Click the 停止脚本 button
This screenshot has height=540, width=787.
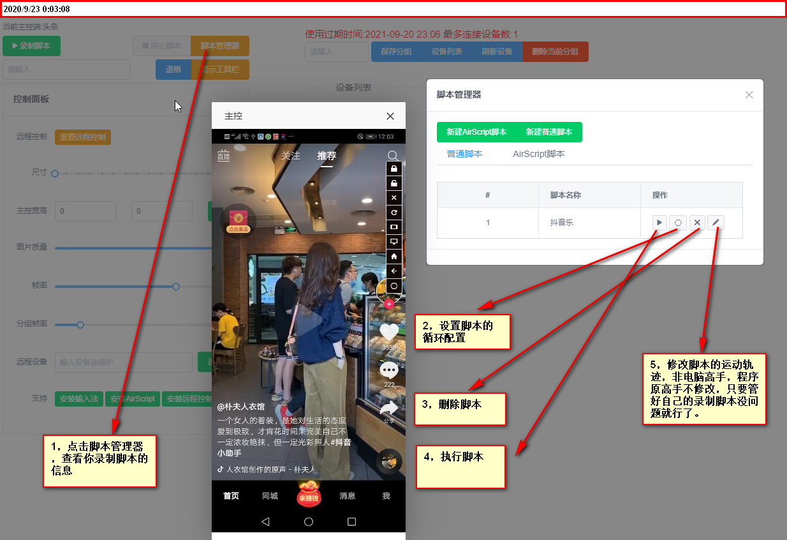pyautogui.click(x=162, y=46)
